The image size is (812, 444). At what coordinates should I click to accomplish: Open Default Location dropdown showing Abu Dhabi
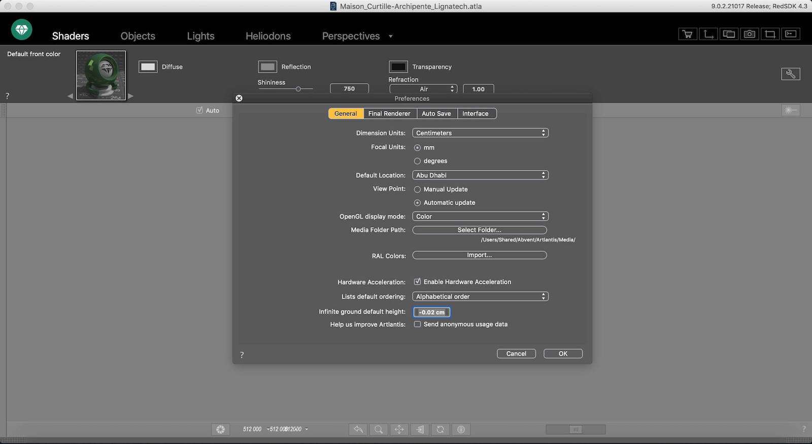480,175
